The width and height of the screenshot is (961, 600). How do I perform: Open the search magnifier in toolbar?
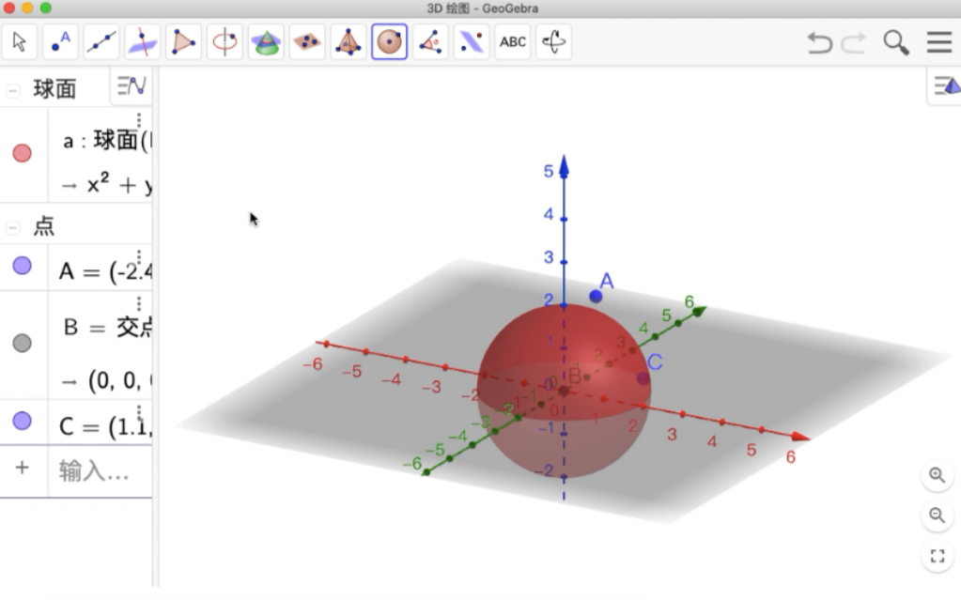point(896,43)
